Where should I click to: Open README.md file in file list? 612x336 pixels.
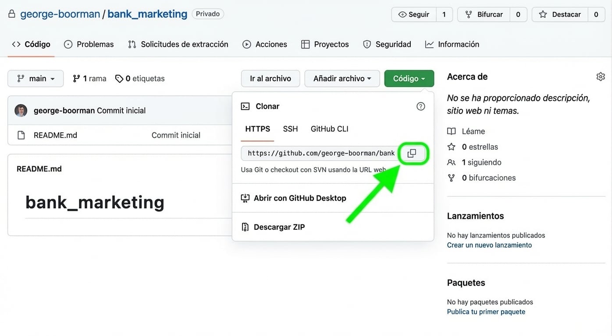[55, 135]
